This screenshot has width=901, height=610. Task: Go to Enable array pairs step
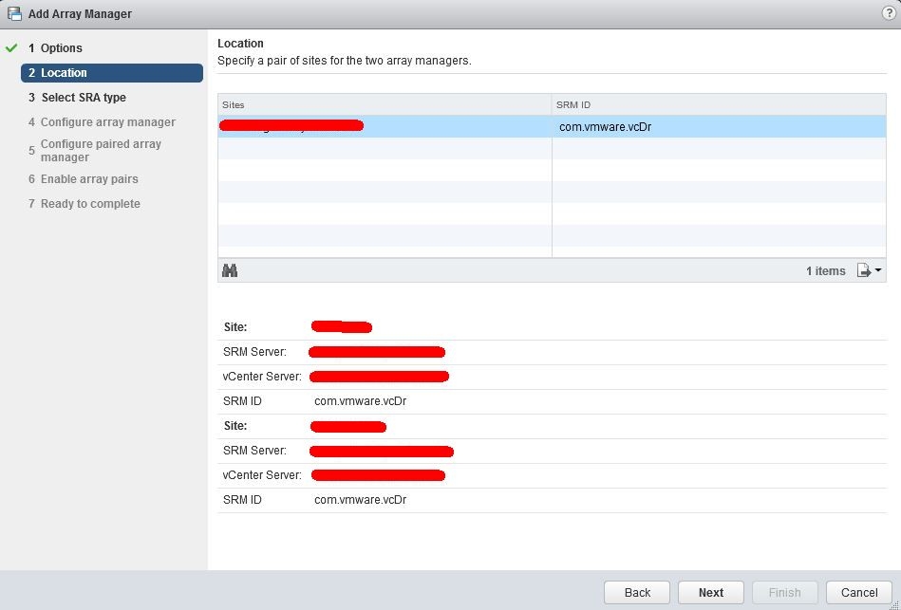[x=89, y=179]
